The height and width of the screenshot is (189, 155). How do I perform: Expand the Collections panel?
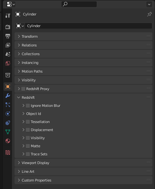83,54
